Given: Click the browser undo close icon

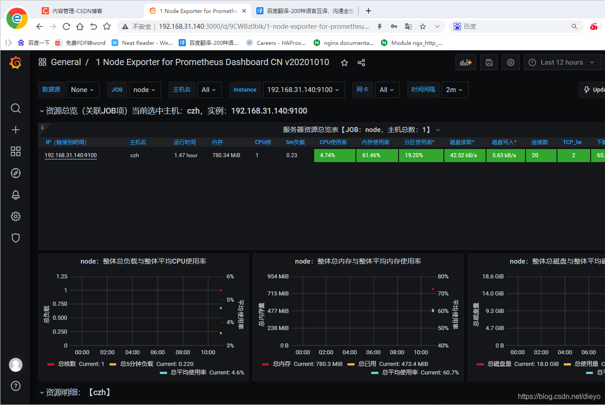Looking at the screenshot, I should point(93,26).
